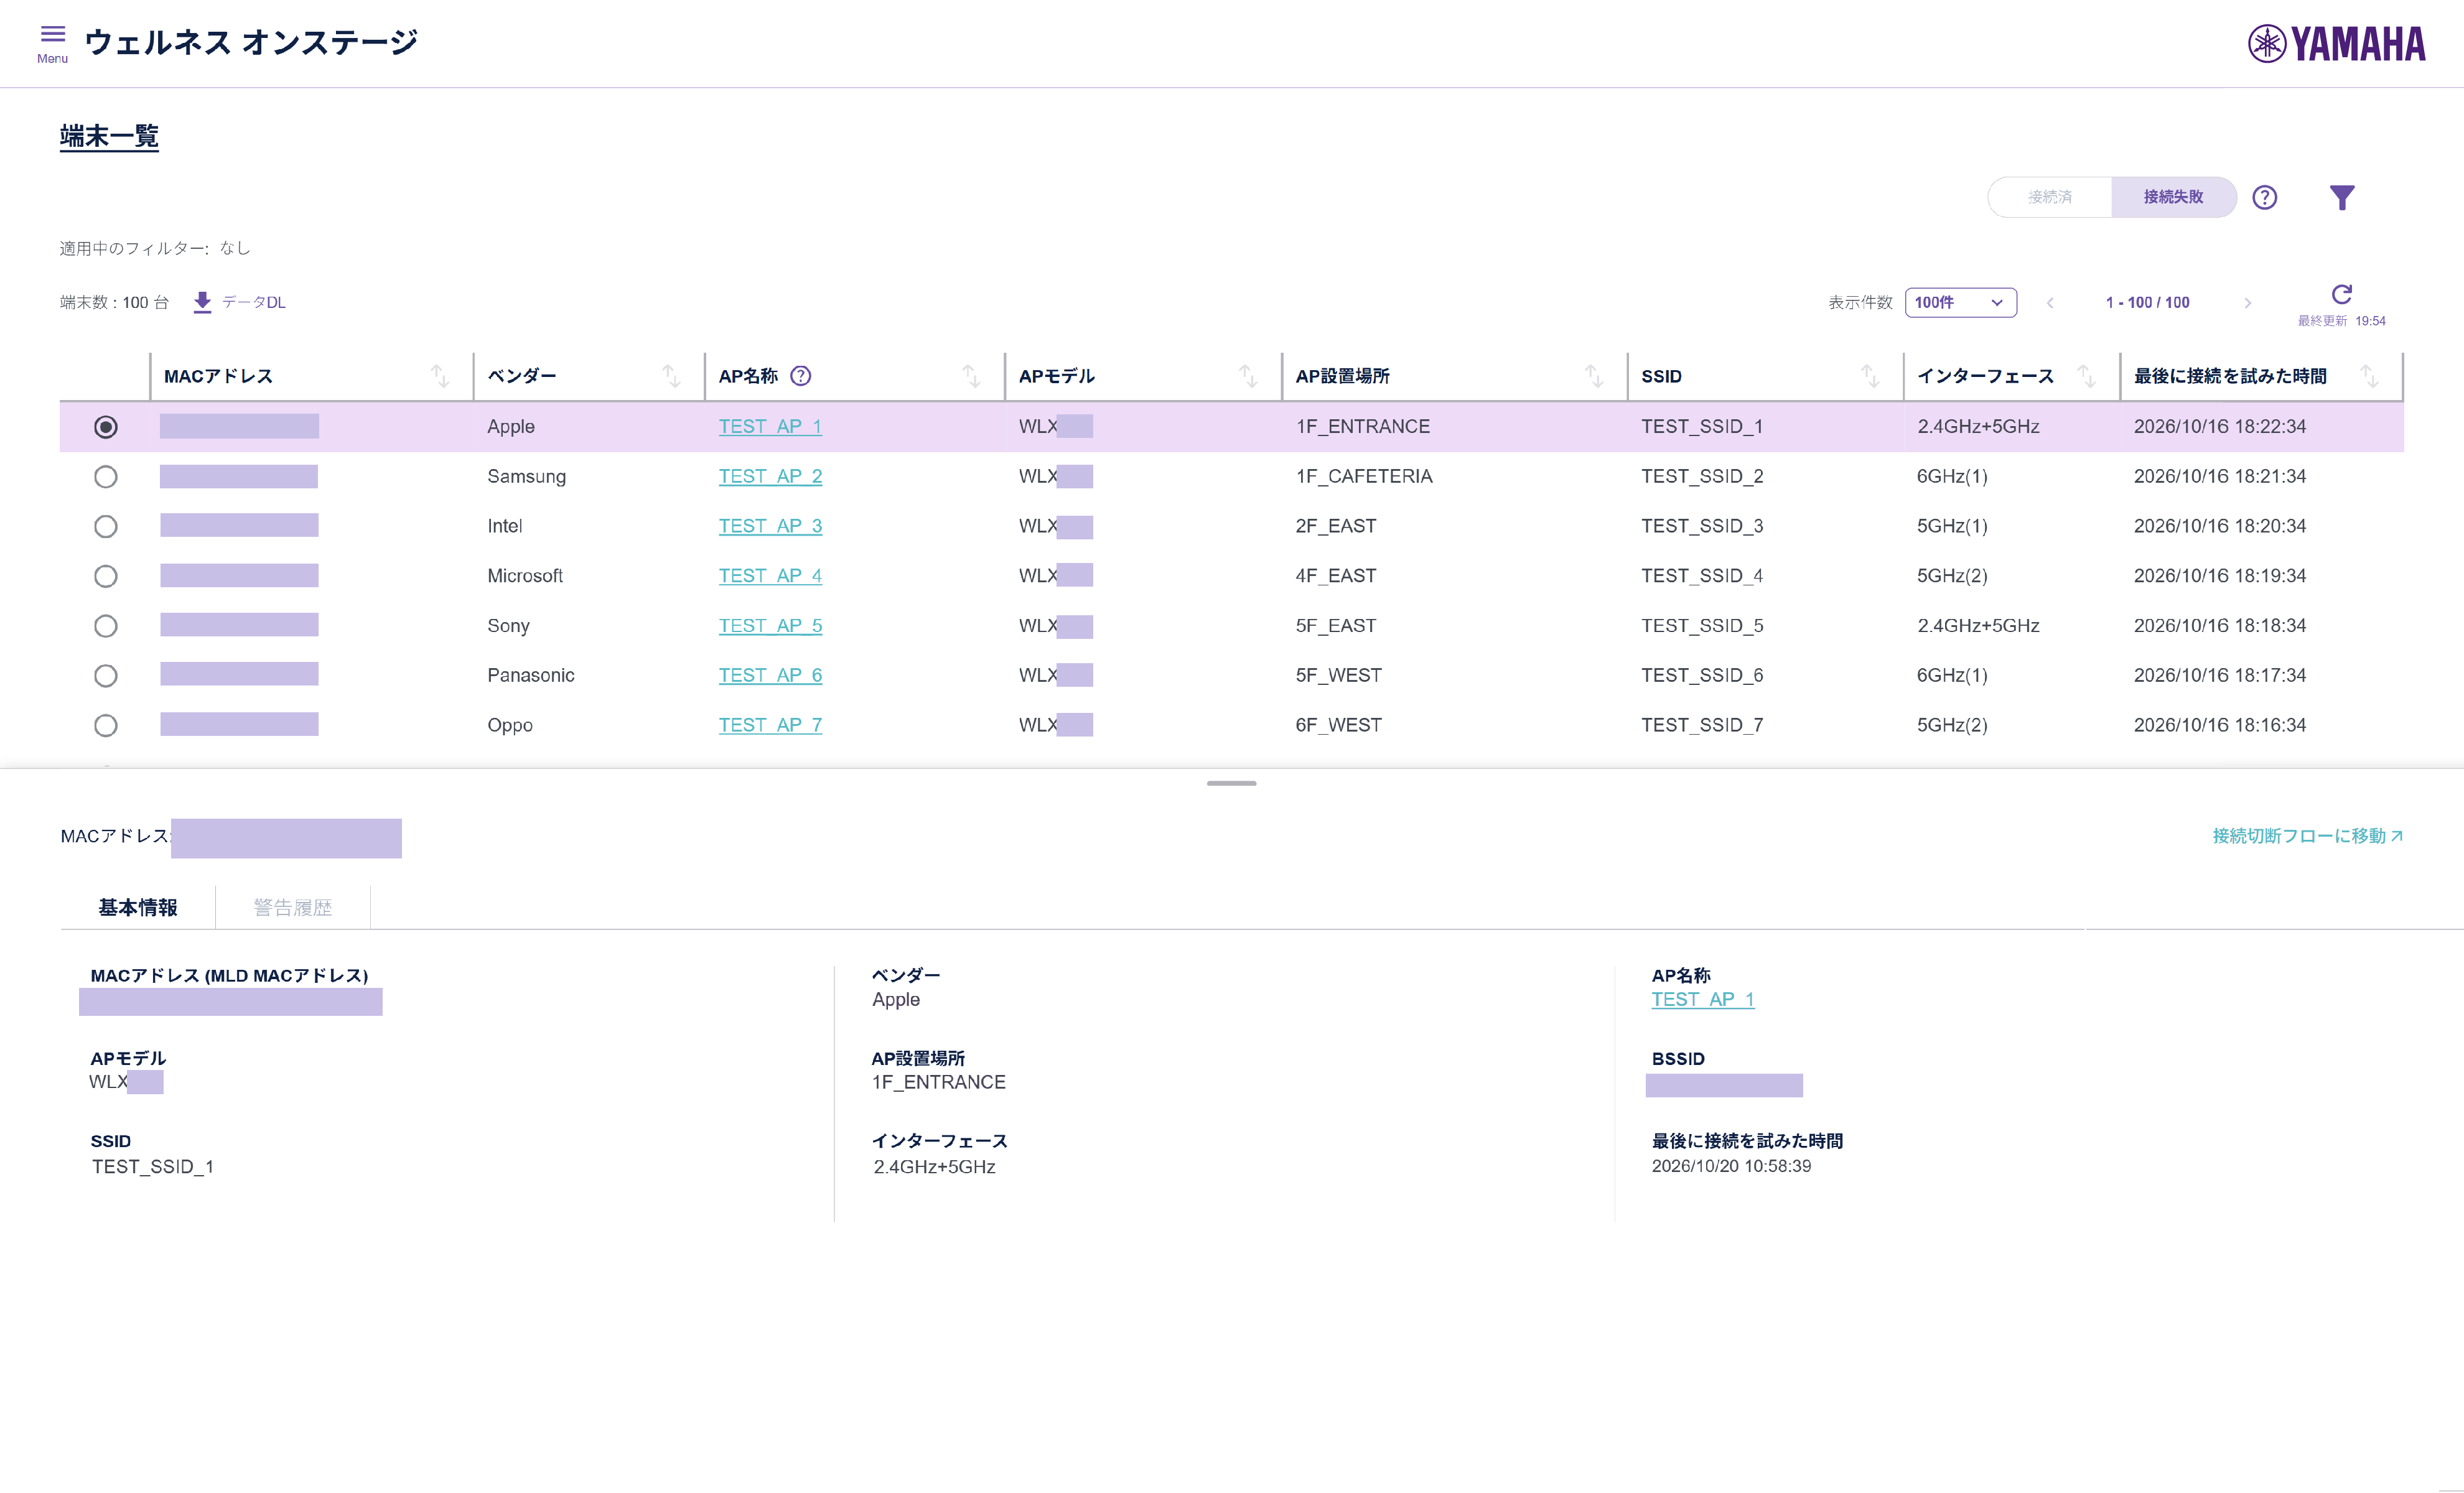This screenshot has width=2464, height=1493.
Task: Sort by AP設置場所 column arrows
Action: coord(1594,376)
